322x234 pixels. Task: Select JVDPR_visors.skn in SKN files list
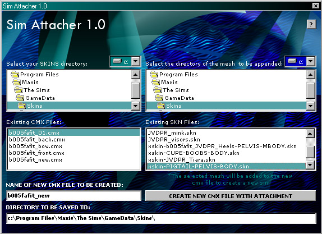(174, 140)
